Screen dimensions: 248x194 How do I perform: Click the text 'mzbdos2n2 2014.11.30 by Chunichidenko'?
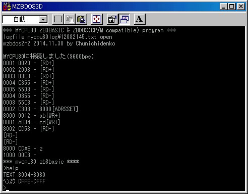(x=59, y=43)
